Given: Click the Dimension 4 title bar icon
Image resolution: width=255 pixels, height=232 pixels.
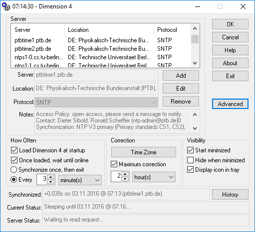Looking at the screenshot, I should [x=6, y=6].
